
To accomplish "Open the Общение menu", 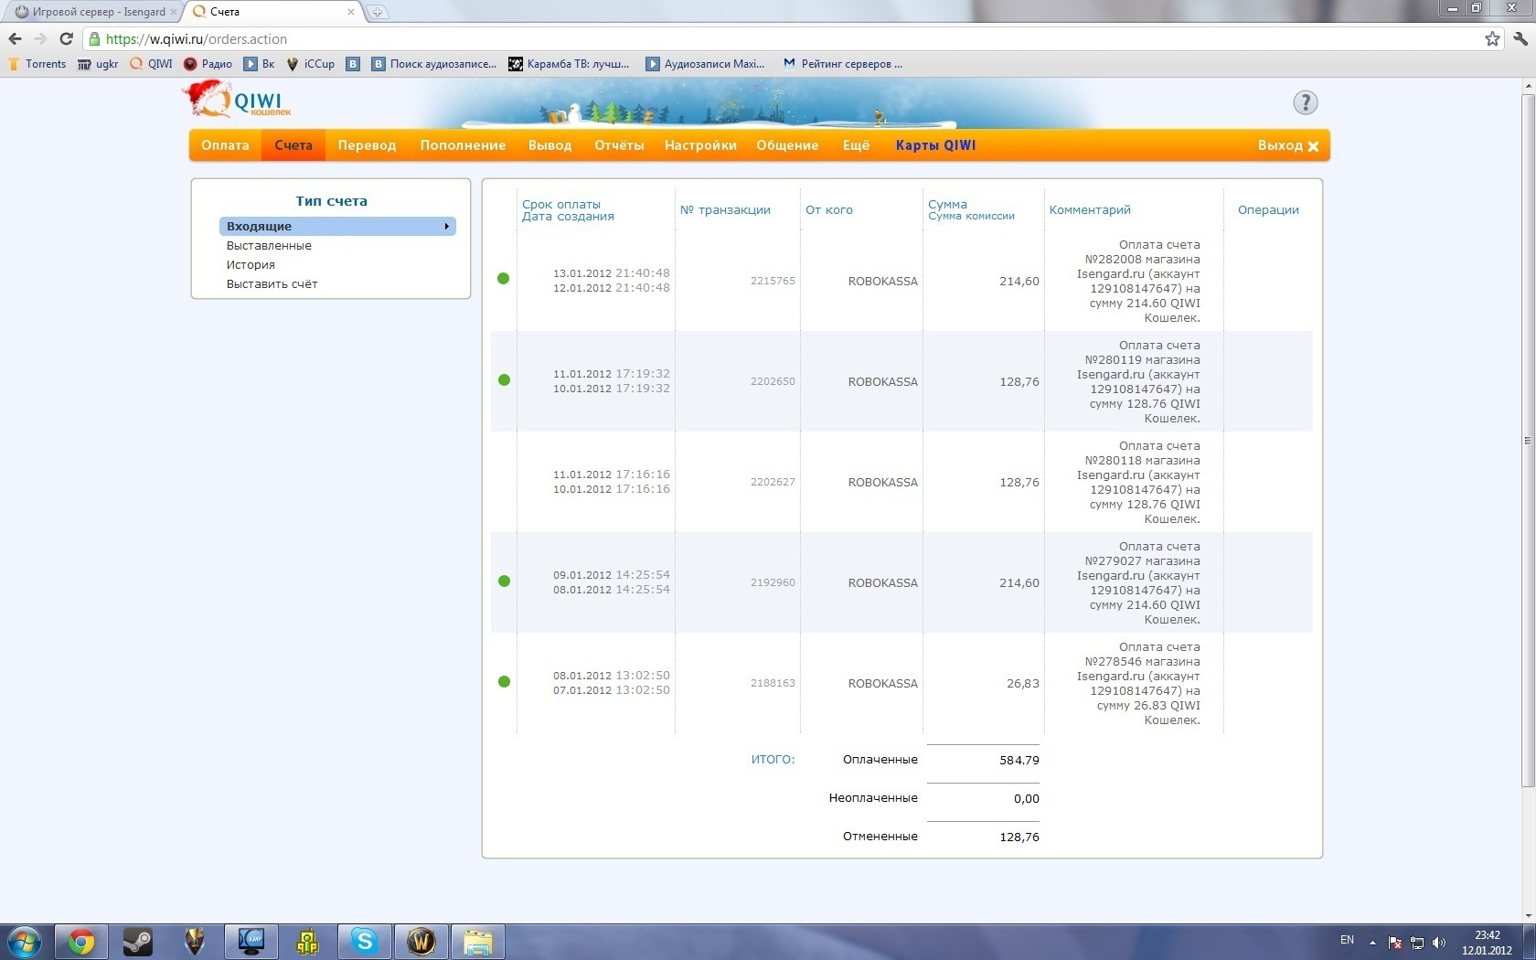I will pos(787,145).
